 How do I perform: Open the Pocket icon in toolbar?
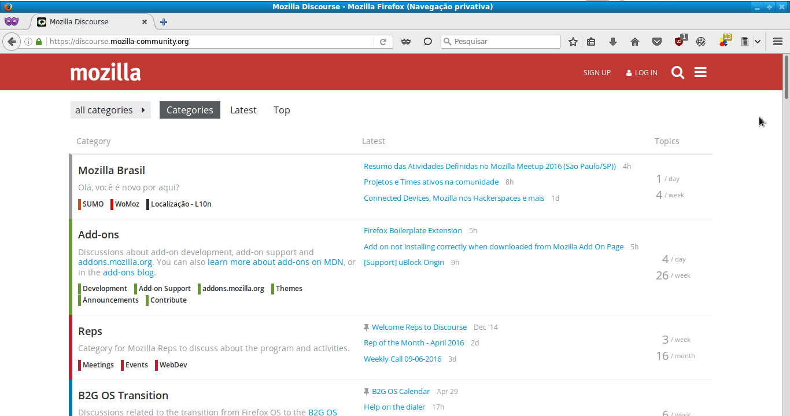pyautogui.click(x=657, y=42)
